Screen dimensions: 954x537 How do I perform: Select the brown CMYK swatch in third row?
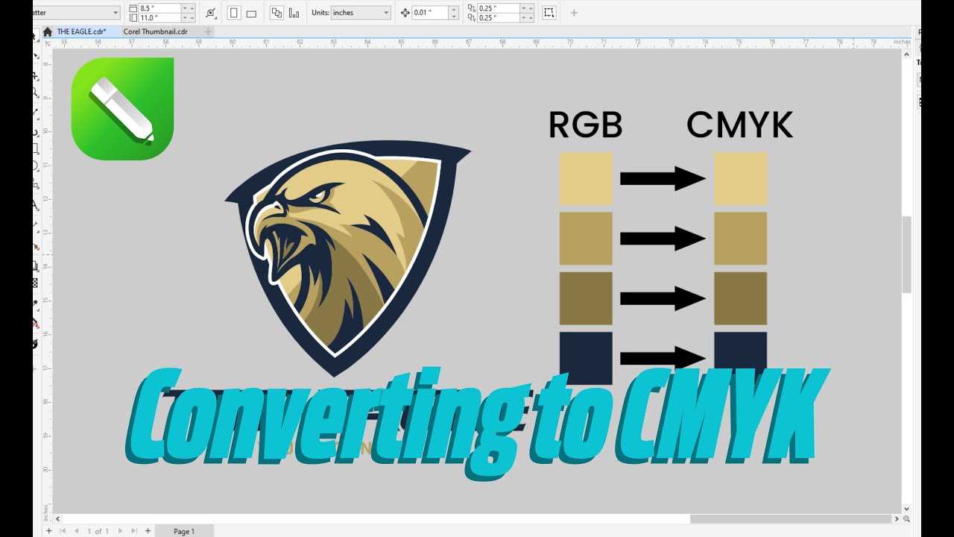(740, 298)
